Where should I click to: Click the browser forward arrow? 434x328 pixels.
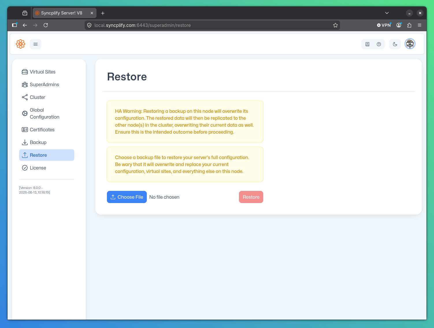[35, 25]
